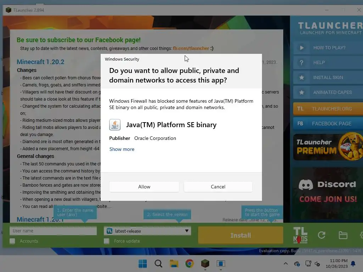This screenshot has height=272, width=363.
Task: Click the refresh arrow icon
Action: [321, 235]
